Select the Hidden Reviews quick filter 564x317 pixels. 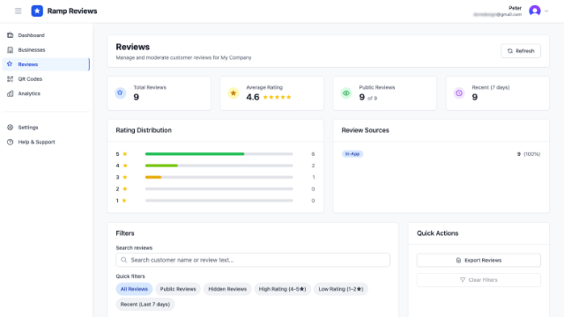pyautogui.click(x=227, y=289)
